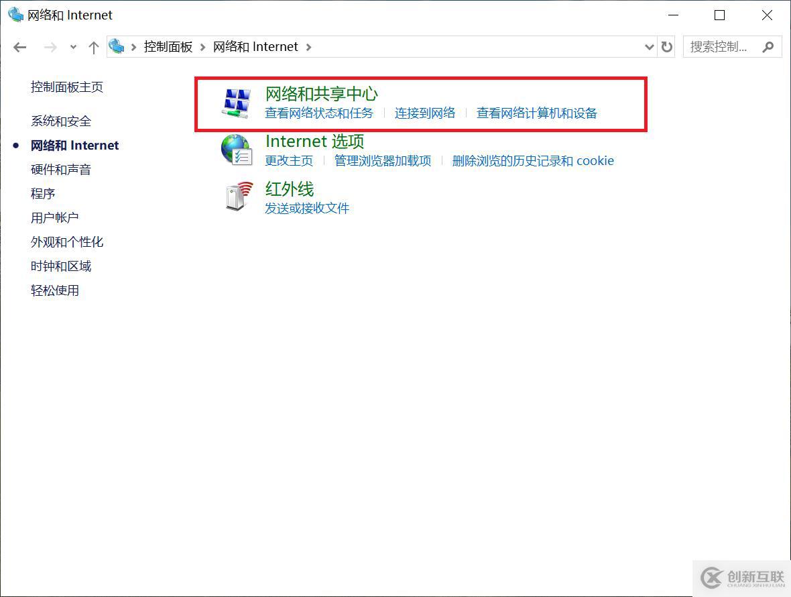This screenshot has height=597, width=791.
Task: Open the recent locations dropdown arrow
Action: pos(73,47)
